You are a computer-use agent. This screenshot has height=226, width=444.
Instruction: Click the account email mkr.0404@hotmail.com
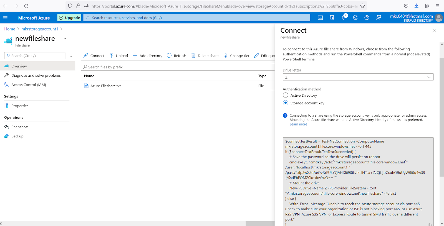tap(411, 16)
